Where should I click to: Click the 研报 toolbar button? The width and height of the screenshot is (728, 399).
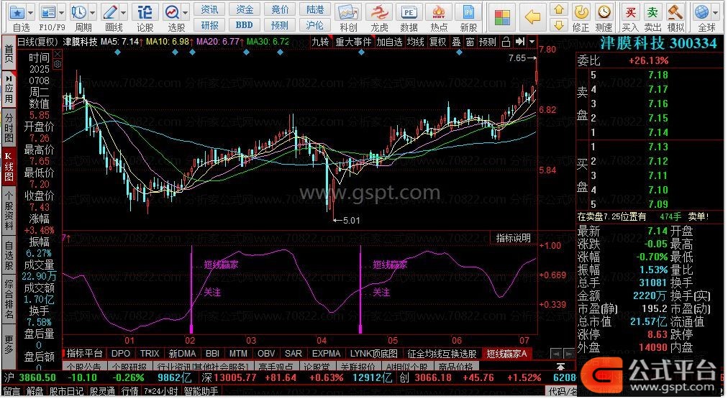[209, 24]
